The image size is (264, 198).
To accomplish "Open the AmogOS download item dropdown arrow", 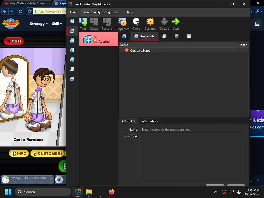I will (x=52, y=179).
